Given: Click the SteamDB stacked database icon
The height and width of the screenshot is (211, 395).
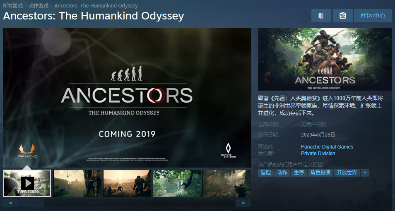Looking at the screenshot, I should pos(342,16).
